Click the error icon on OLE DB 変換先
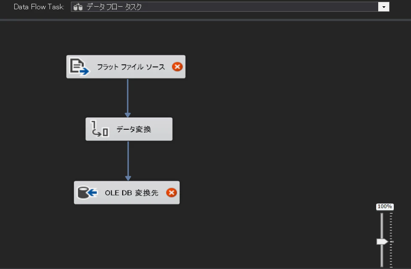 click(x=171, y=193)
